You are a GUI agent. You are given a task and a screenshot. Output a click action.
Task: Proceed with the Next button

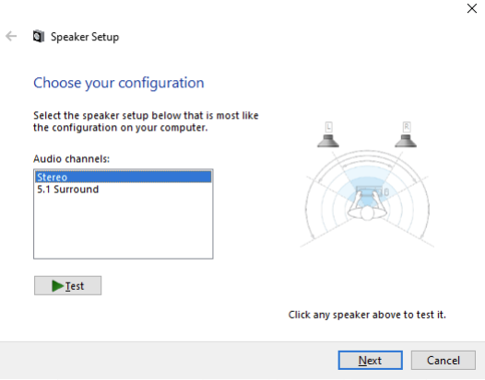(x=371, y=361)
